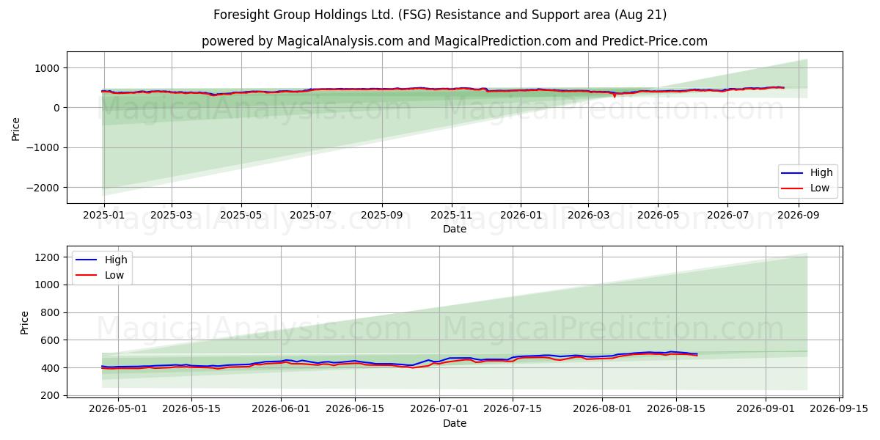Click the bottom chart x-axis label 2026-08-15

(678, 409)
